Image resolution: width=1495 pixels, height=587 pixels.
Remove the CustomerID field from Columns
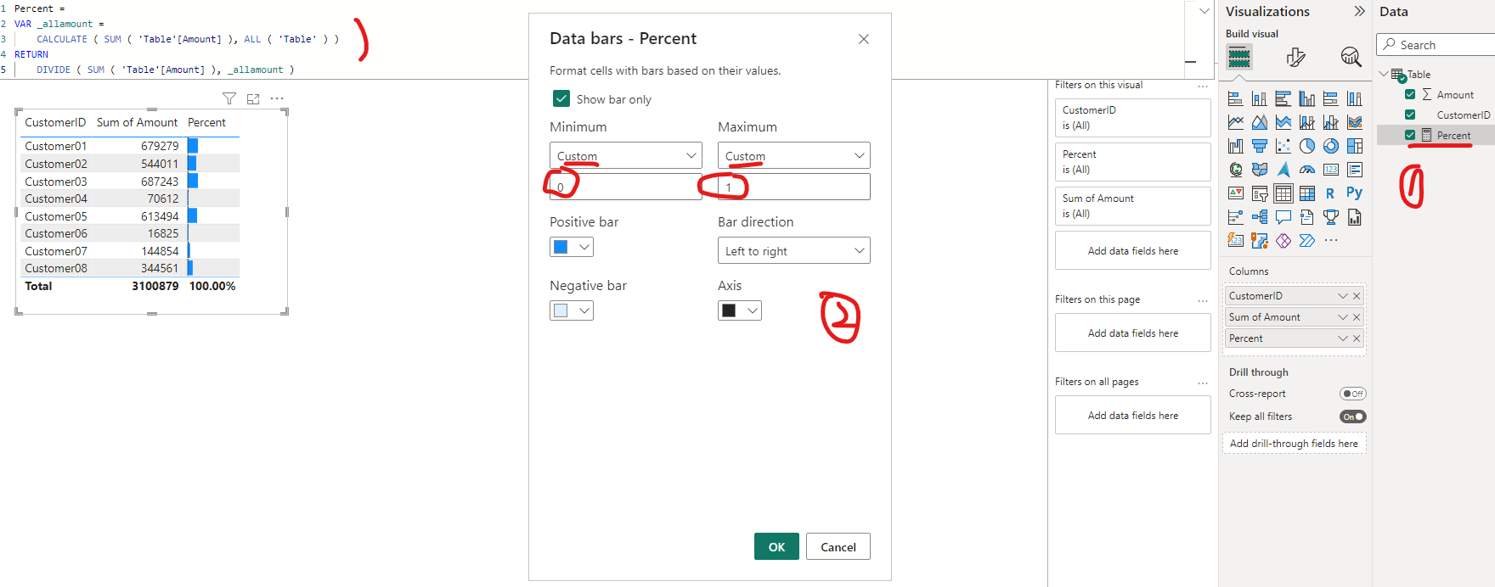pos(1357,296)
